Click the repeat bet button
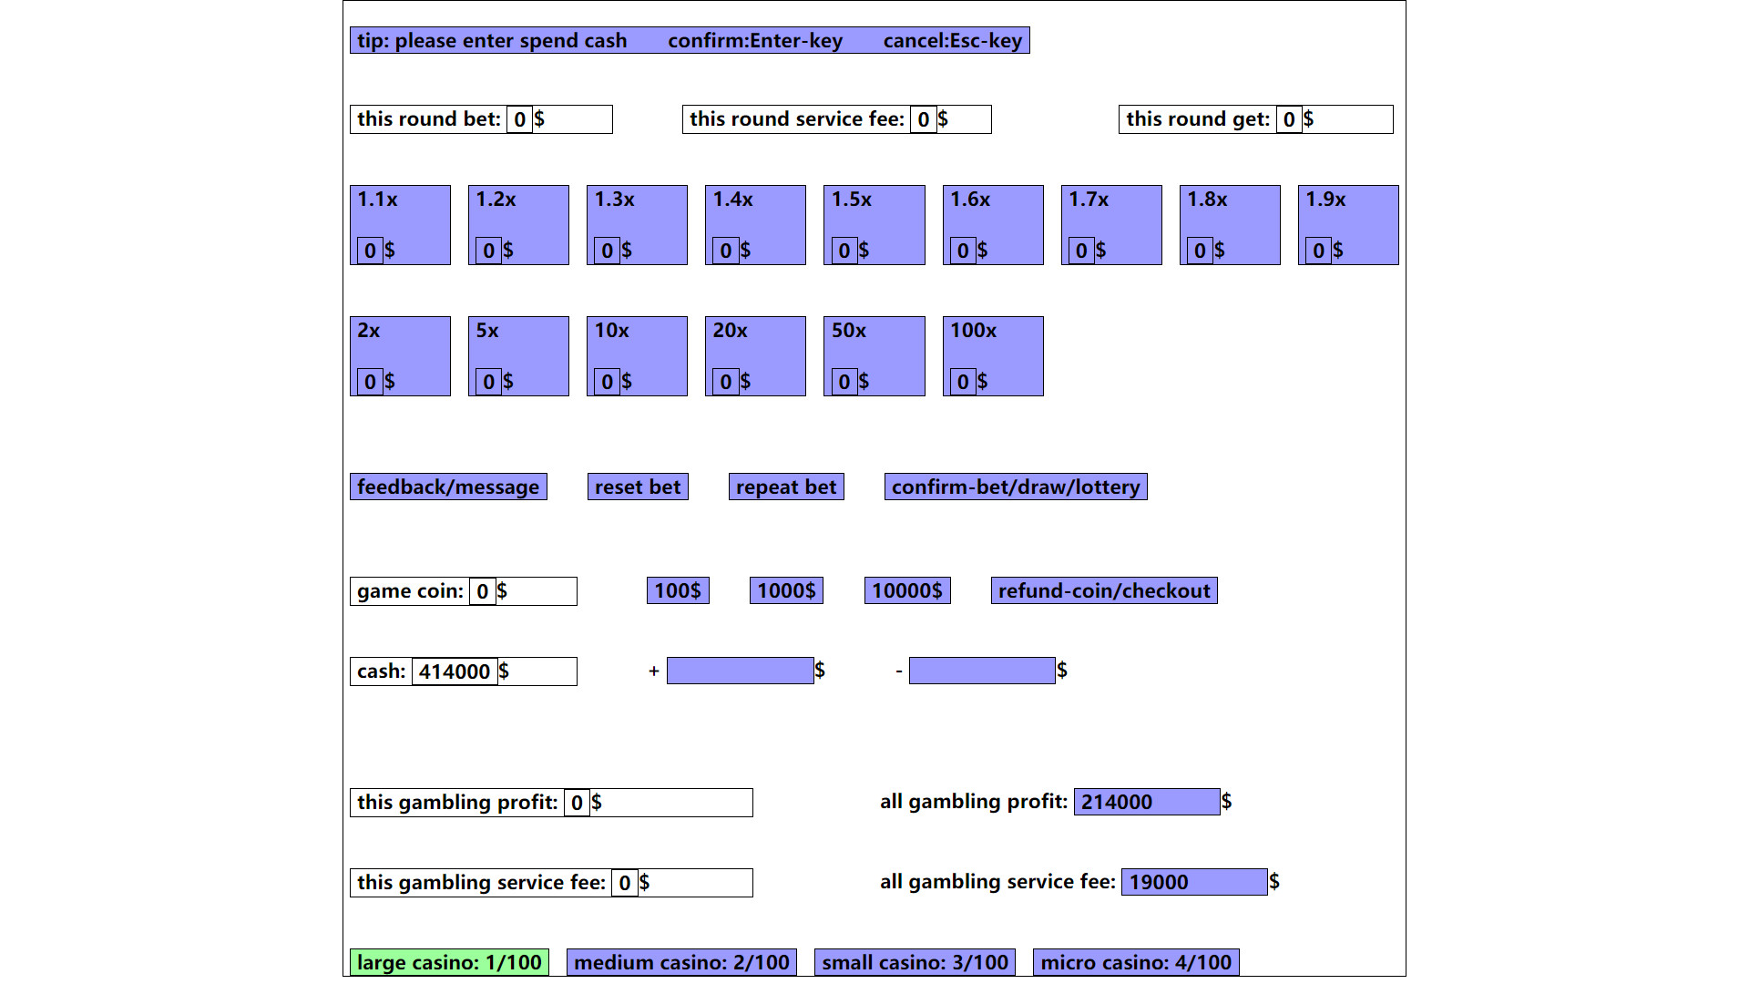Image resolution: width=1749 pixels, height=984 pixels. point(787,487)
